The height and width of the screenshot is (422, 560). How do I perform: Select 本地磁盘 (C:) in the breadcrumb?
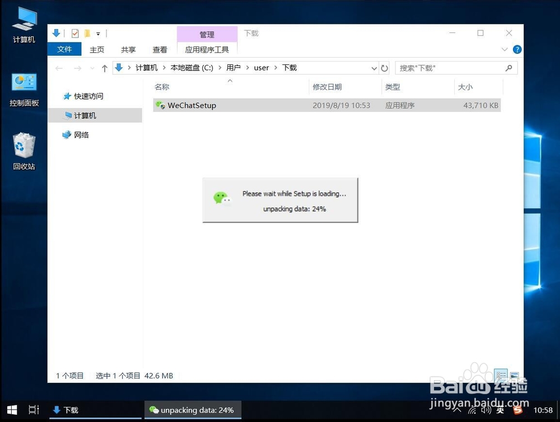192,68
